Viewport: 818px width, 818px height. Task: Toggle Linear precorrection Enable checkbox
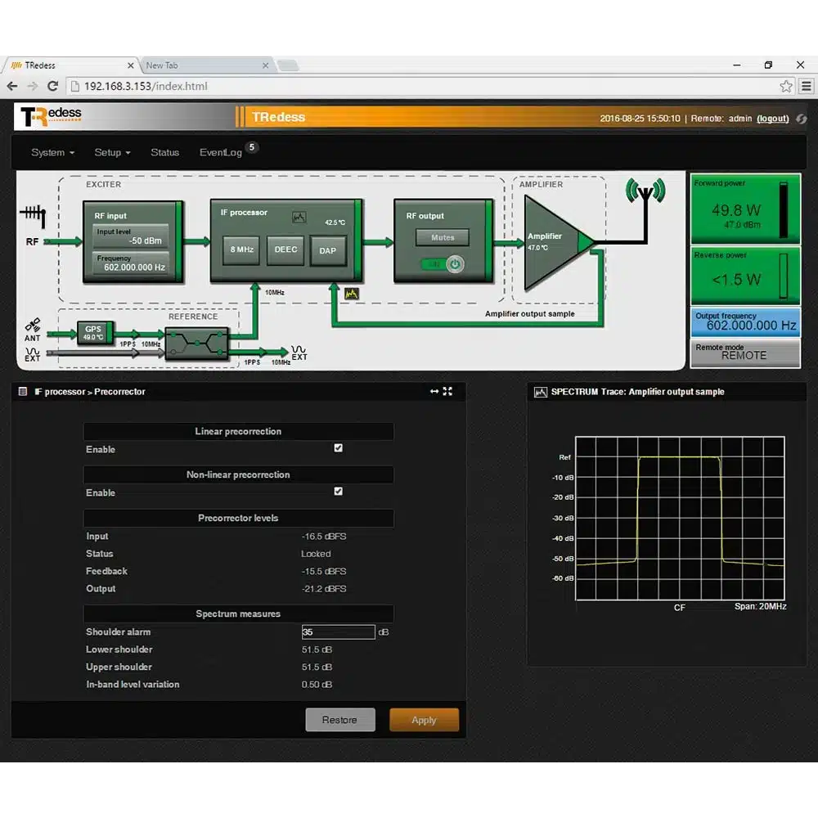pos(339,448)
